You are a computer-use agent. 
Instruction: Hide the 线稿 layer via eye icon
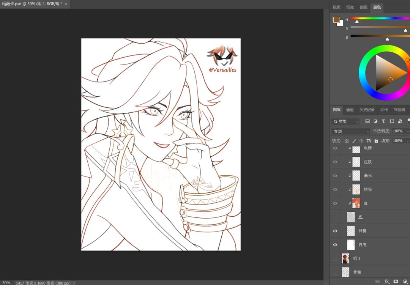(x=335, y=231)
